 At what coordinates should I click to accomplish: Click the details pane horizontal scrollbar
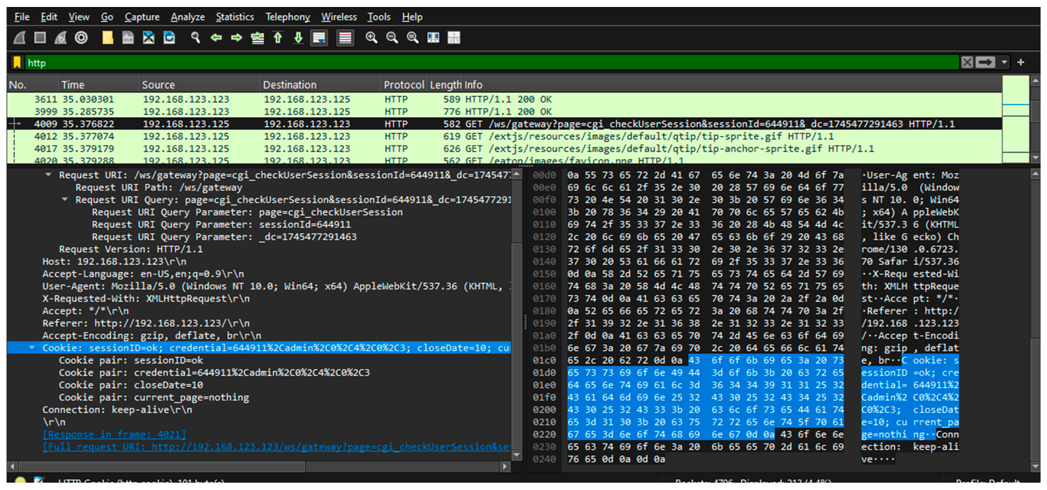click(x=163, y=466)
